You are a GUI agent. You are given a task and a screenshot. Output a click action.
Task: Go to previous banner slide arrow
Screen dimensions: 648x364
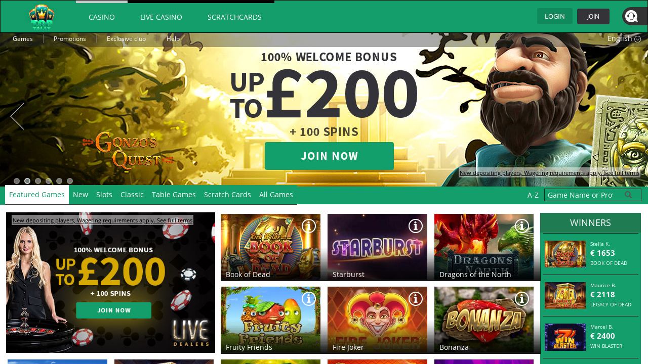17,116
